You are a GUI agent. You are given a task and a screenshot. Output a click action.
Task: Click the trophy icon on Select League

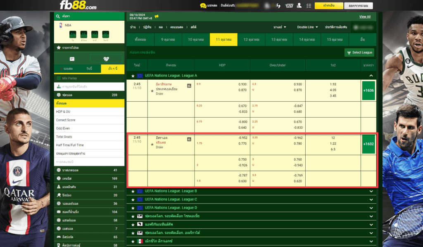point(349,52)
